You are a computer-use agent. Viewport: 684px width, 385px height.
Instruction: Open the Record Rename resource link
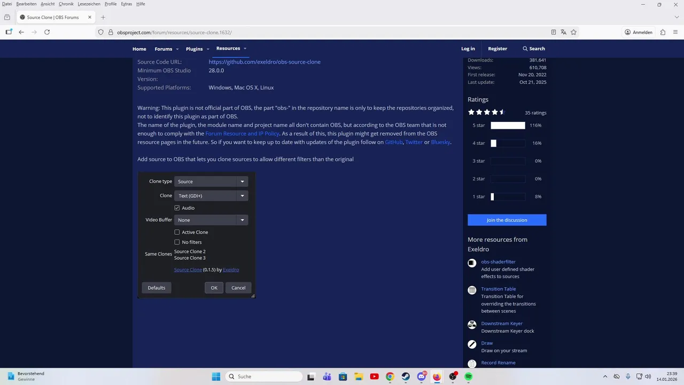coord(498,363)
